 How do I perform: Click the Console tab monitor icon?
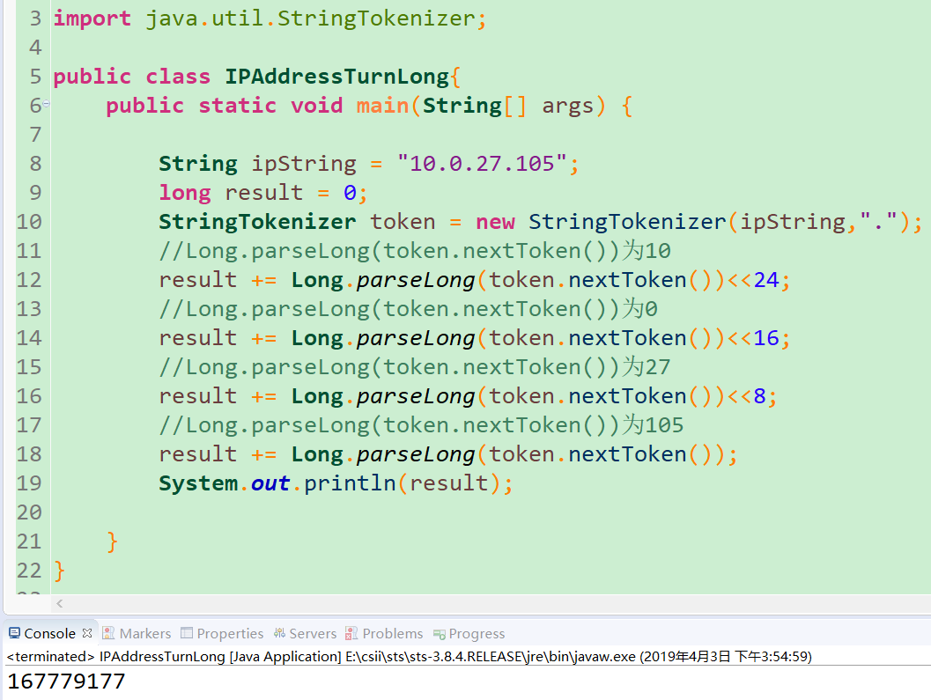tap(14, 633)
